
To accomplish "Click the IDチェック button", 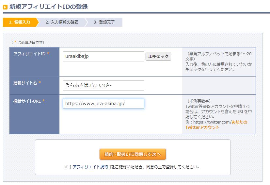I will [x=158, y=57].
